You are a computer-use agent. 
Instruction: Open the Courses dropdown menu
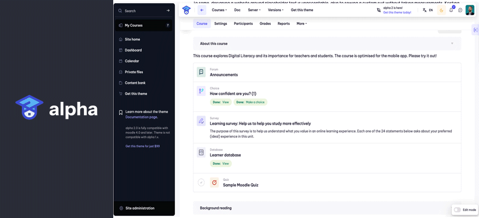(220, 10)
